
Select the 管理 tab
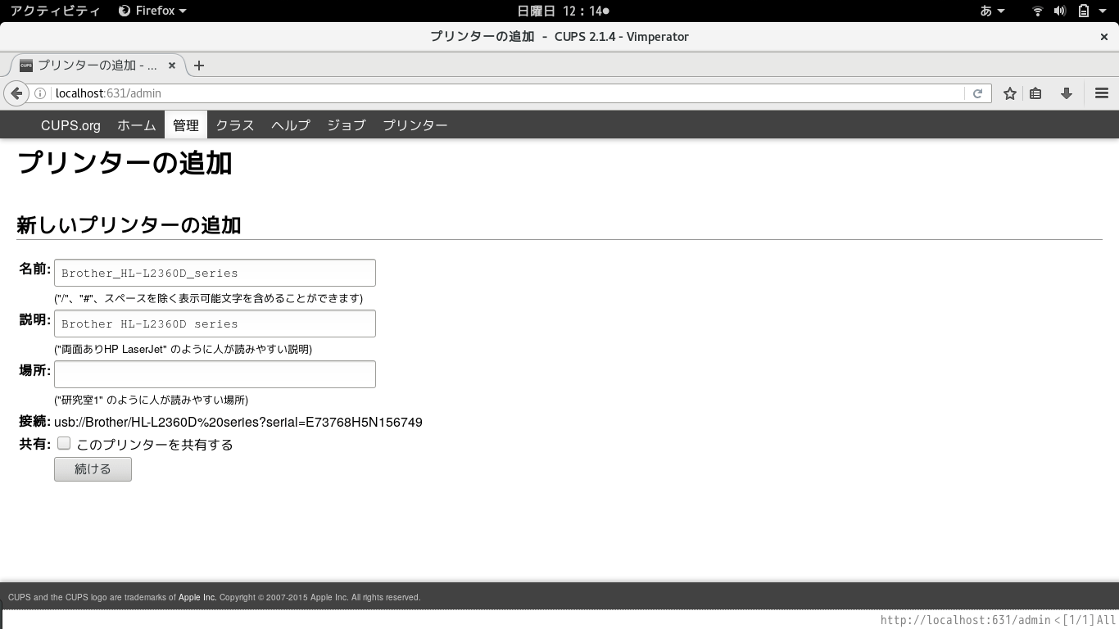pos(186,125)
